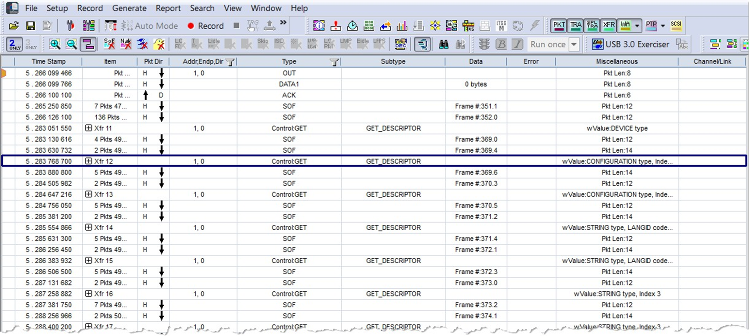Open the Setup menu
This screenshot has width=749, height=336.
pos(57,8)
